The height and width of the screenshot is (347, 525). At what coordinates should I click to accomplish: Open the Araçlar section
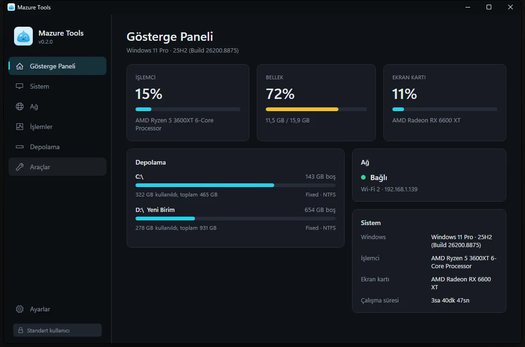pyautogui.click(x=57, y=167)
